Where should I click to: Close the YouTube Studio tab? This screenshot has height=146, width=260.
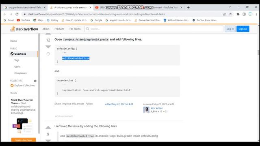(x=181, y=7)
